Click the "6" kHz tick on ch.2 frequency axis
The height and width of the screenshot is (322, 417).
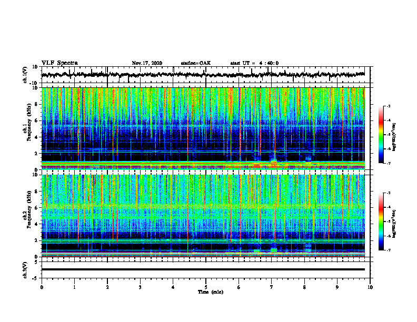tap(36, 208)
